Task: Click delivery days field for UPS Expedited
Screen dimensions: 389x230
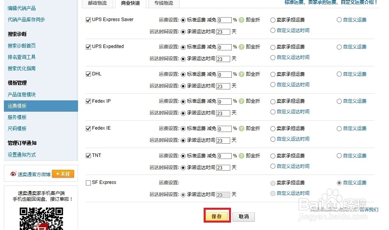Action: pyautogui.click(x=223, y=59)
